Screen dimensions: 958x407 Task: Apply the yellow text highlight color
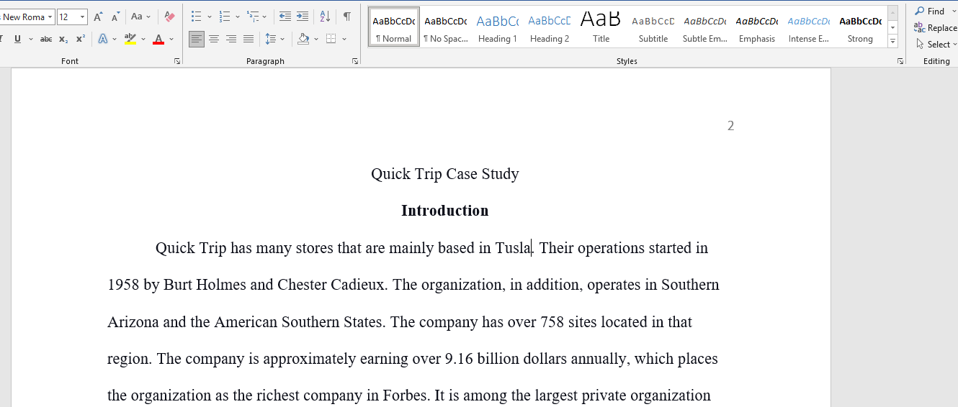(x=130, y=39)
